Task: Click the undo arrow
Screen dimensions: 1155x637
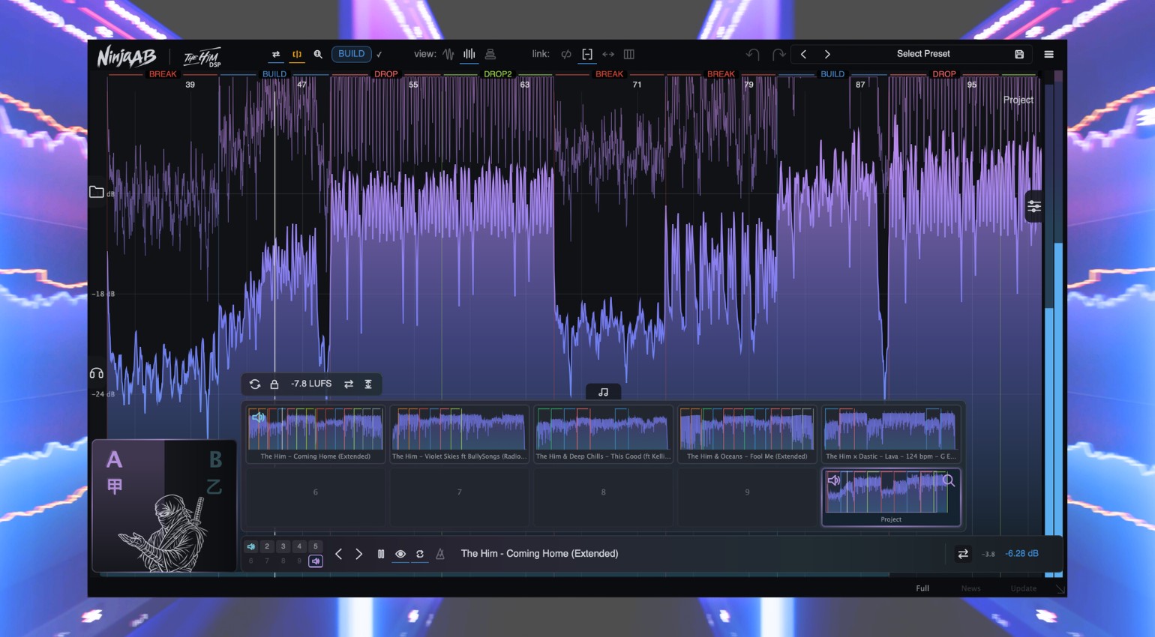Action: [x=753, y=54]
